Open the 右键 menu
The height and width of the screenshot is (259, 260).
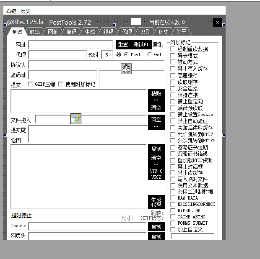click(x=11, y=11)
